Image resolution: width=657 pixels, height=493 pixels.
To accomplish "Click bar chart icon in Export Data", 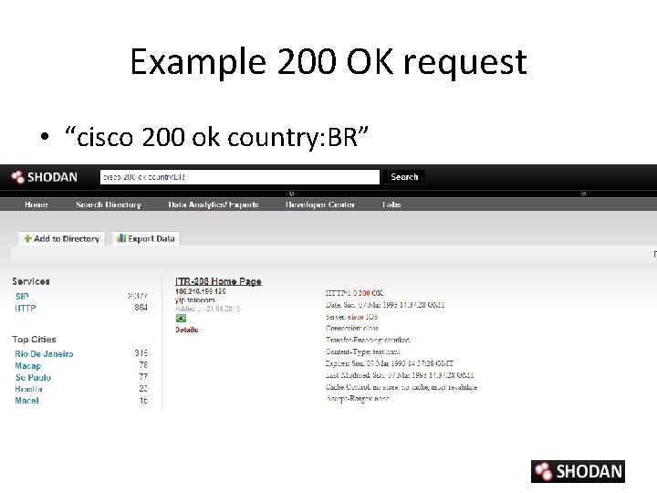I will pos(121,238).
